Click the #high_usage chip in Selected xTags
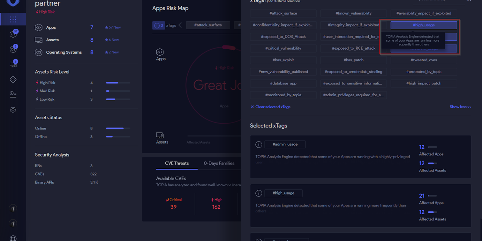This screenshot has height=241, width=482. [283, 193]
